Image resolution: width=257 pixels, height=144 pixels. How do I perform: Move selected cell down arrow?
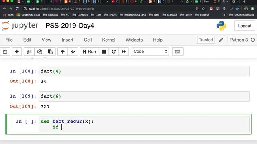pyautogui.click(x=73, y=52)
